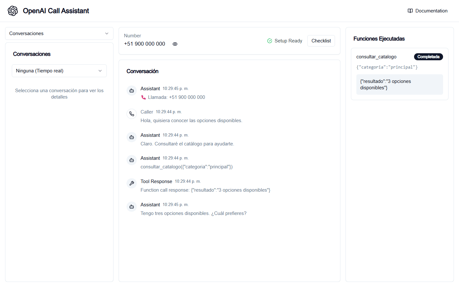Click the 10:29:44 p. m. timestamp beside Tool Response

pos(188,181)
